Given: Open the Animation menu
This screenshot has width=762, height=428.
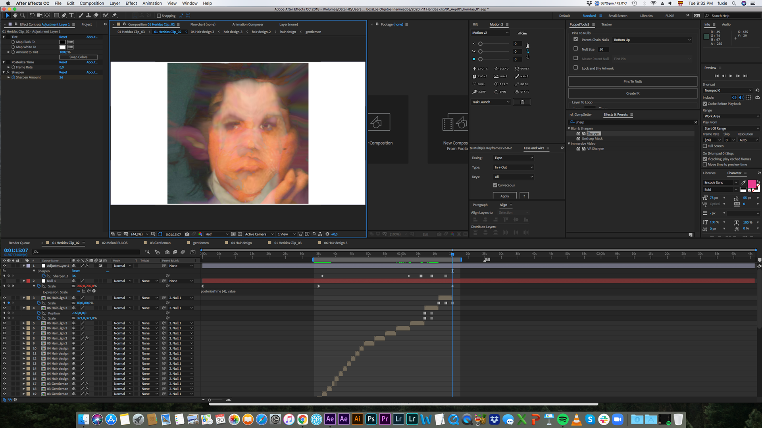Looking at the screenshot, I should 152,3.
